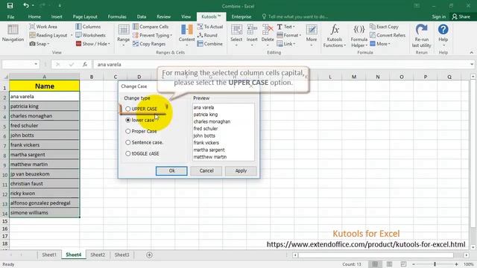Open the Worksheets tool
This screenshot has height=268, width=477.
coord(90,35)
